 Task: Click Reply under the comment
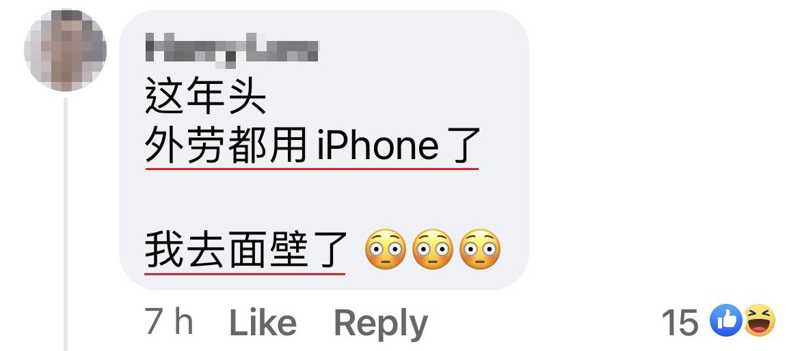381,324
